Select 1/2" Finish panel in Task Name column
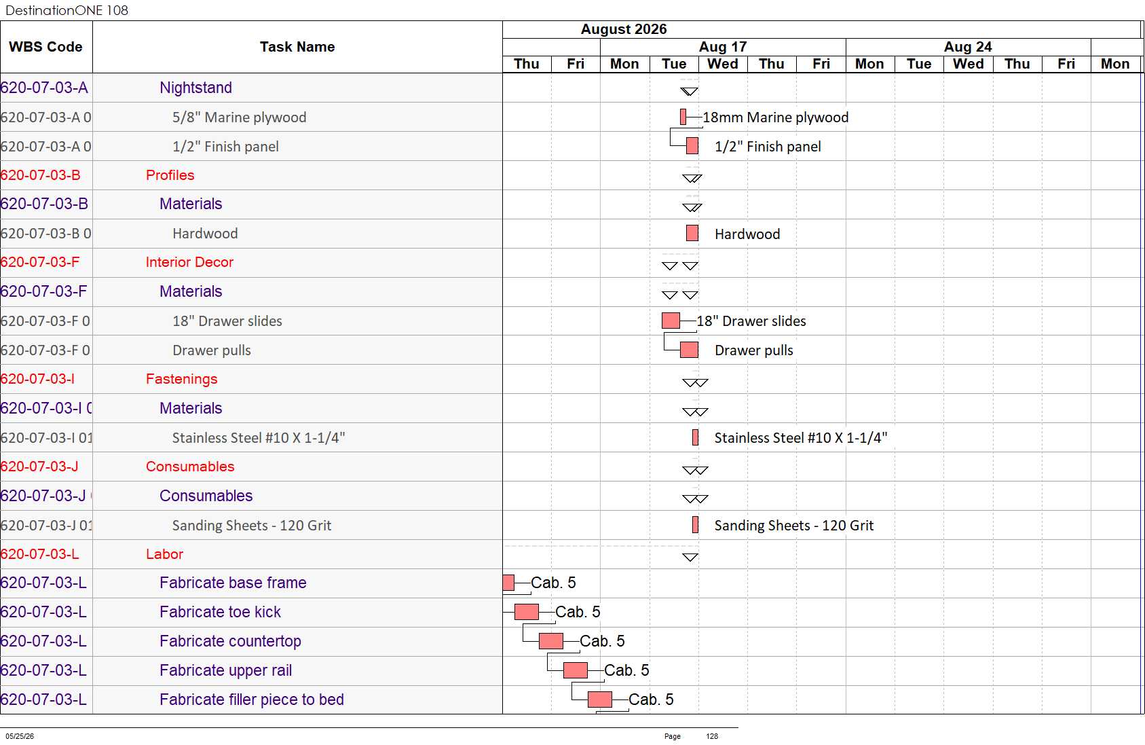The width and height of the screenshot is (1145, 745). [225, 147]
